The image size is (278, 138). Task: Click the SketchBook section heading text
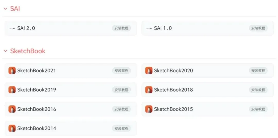tap(28, 51)
